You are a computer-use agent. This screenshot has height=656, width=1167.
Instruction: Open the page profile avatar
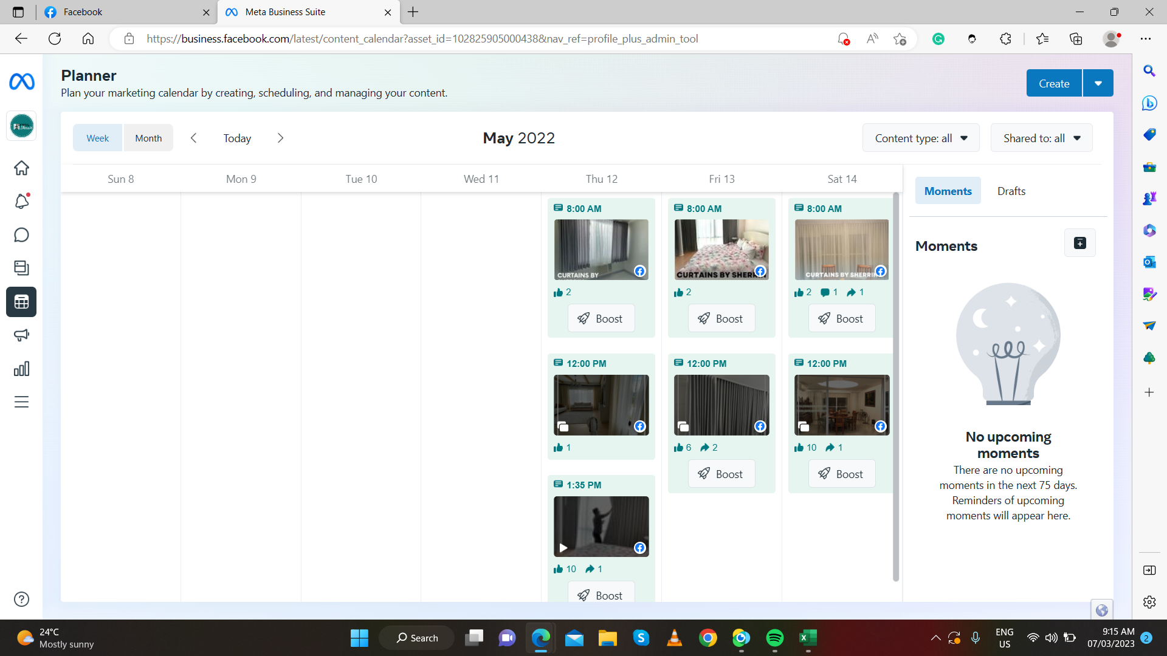22,126
